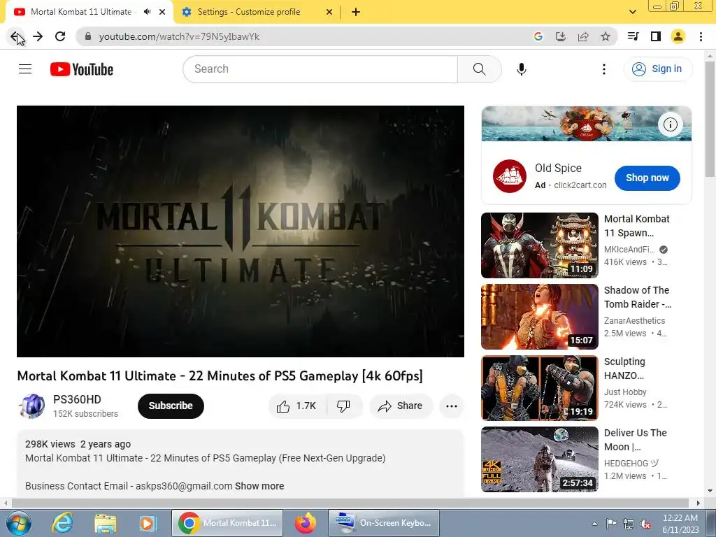
Task: Open more actions ellipsis below the video
Action: coord(452,406)
